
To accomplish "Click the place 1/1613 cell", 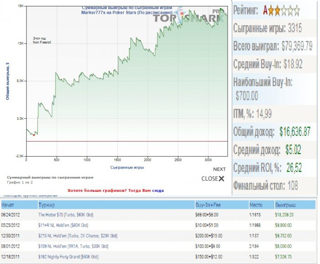I will [255, 215].
